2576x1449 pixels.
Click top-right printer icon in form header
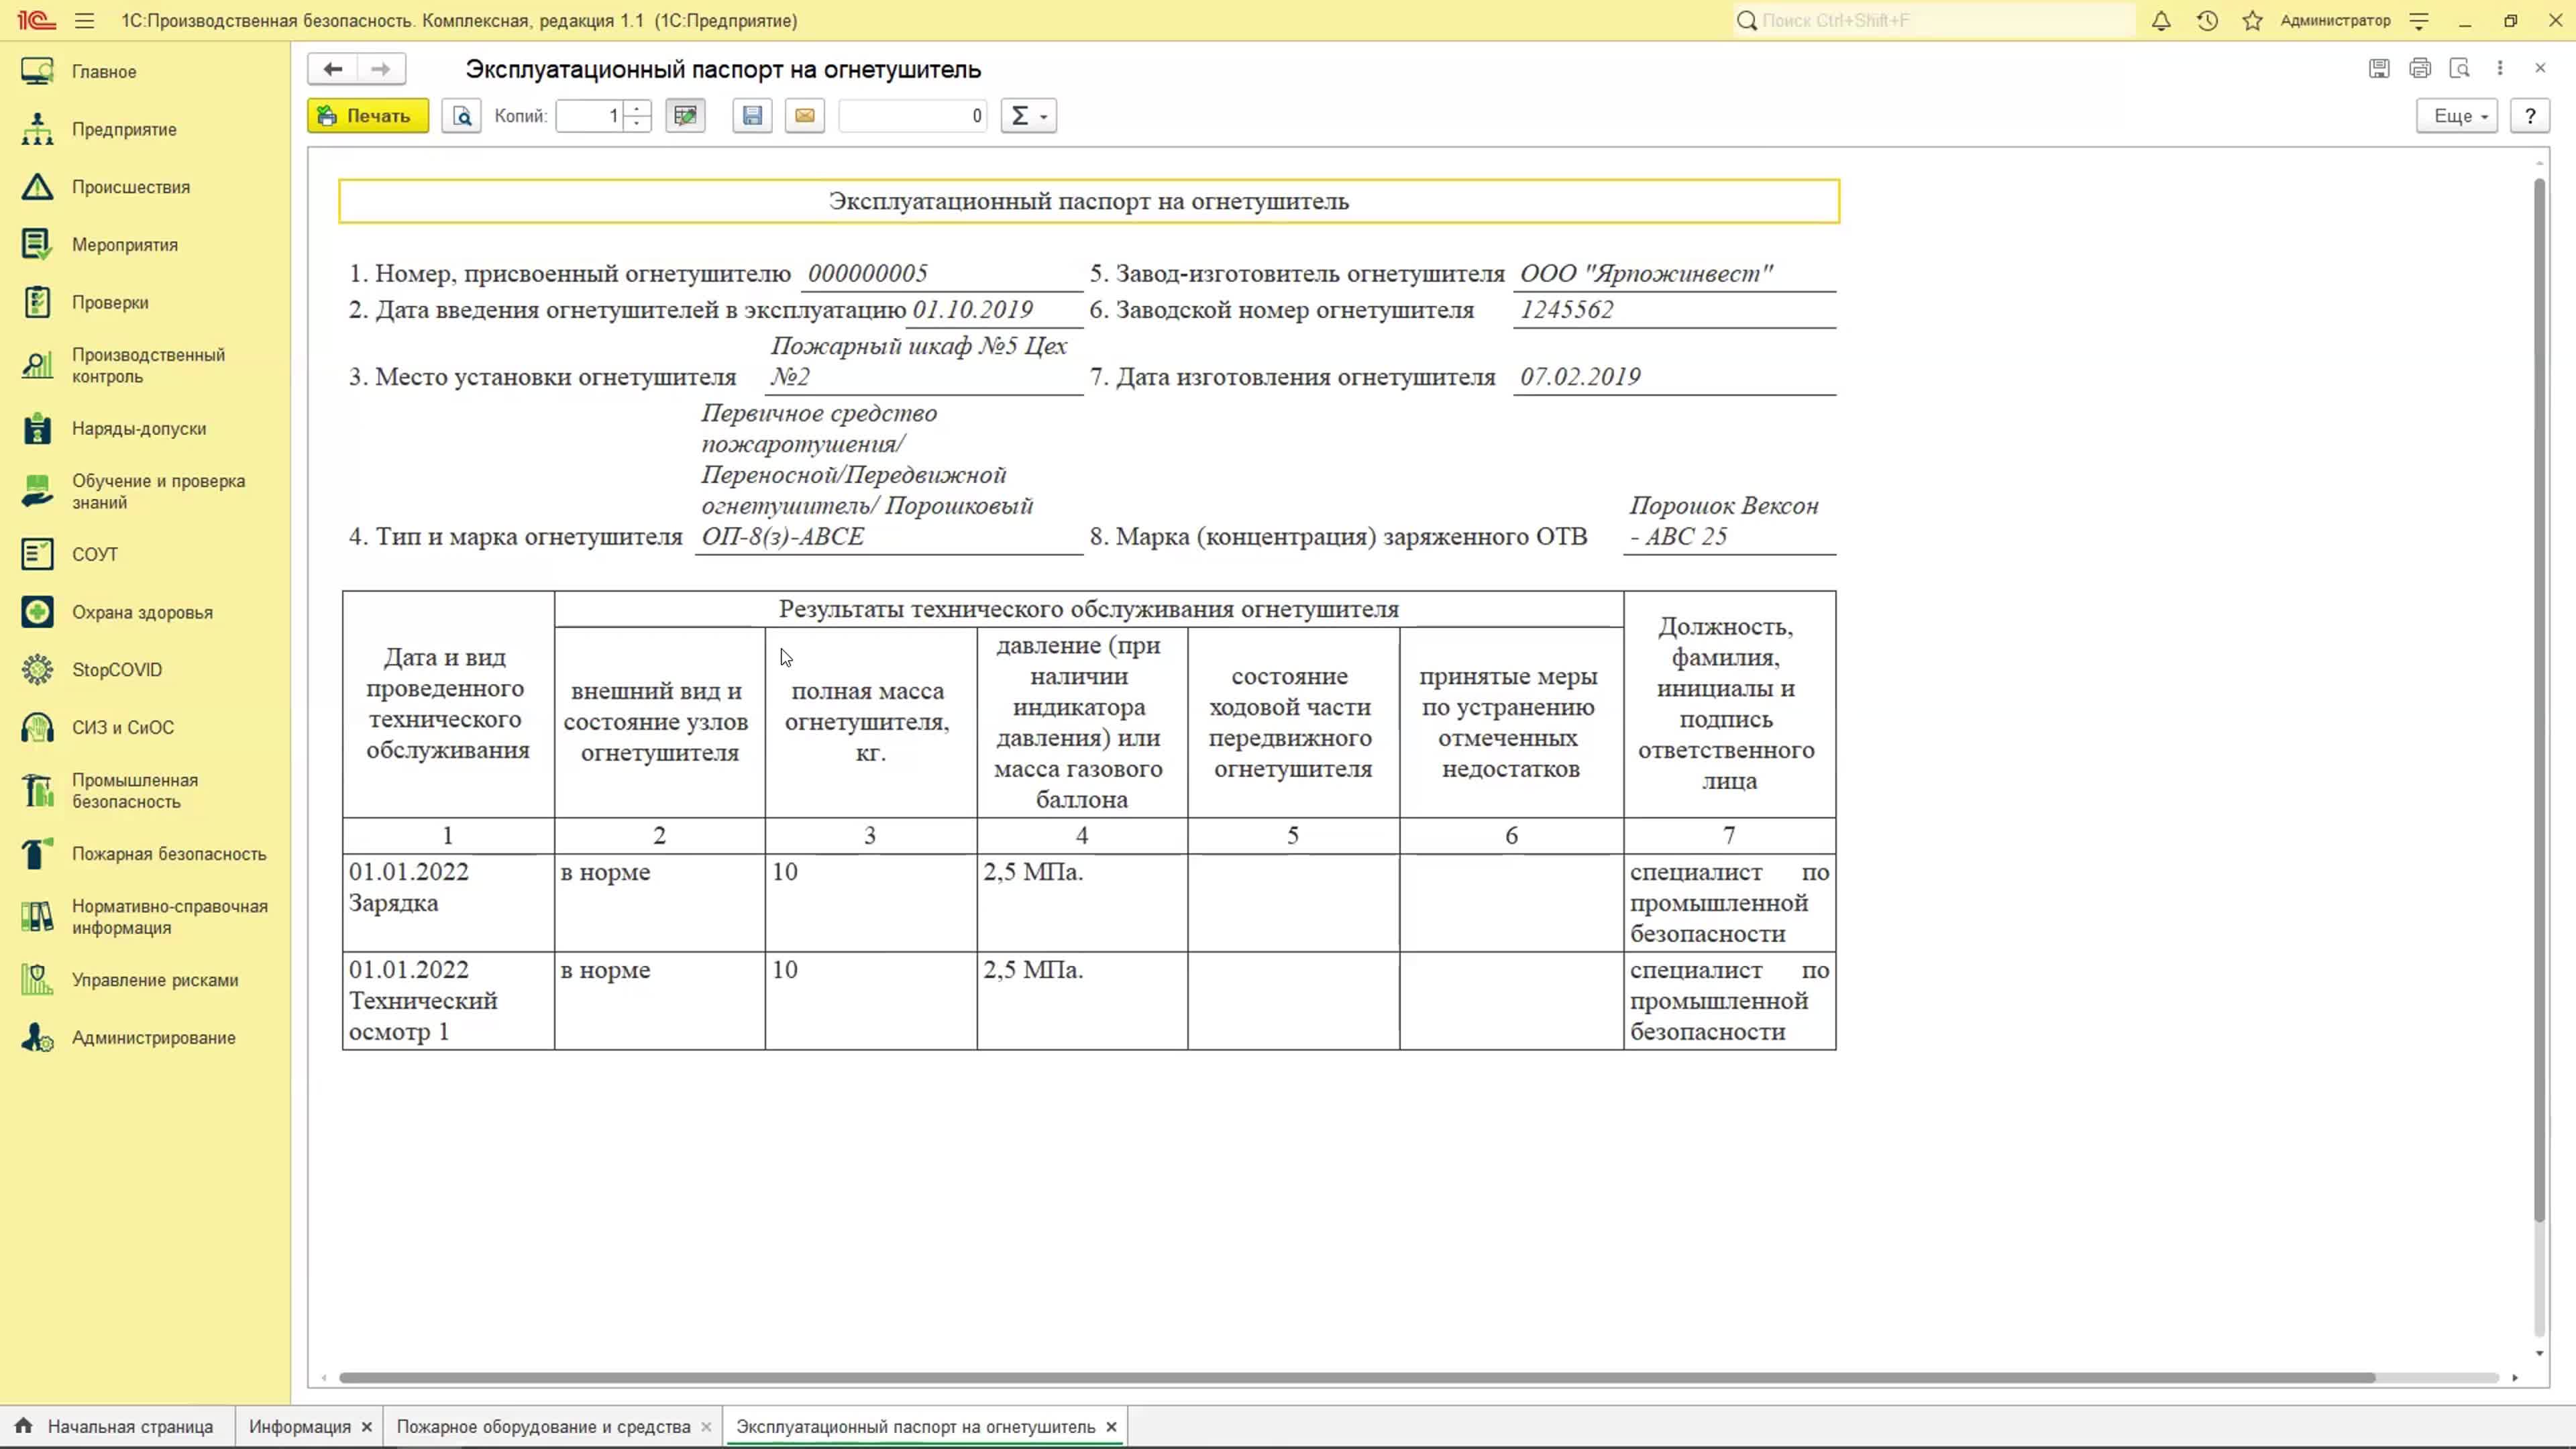tap(2420, 68)
